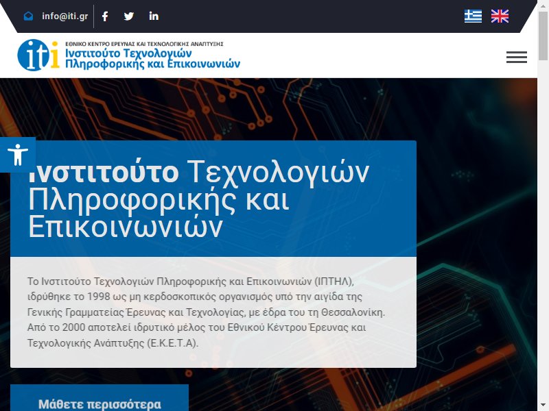This screenshot has width=549, height=411.
Task: Click the envelope mail icon
Action: (28, 16)
